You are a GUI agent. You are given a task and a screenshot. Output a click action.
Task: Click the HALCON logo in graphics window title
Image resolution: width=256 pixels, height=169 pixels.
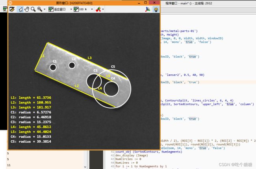10,3
